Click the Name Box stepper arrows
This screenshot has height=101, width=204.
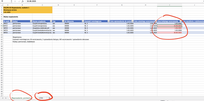click(x=11, y=1)
